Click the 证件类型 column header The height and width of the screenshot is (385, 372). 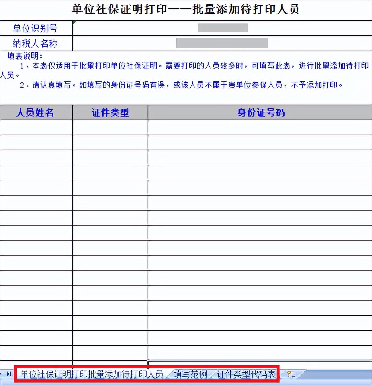[110, 113]
